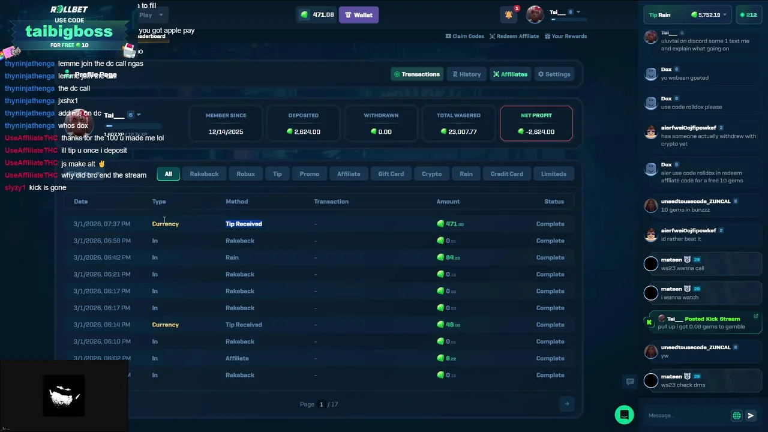This screenshot has width=768, height=432.
Task: Open Your Rewards link
Action: (566, 36)
